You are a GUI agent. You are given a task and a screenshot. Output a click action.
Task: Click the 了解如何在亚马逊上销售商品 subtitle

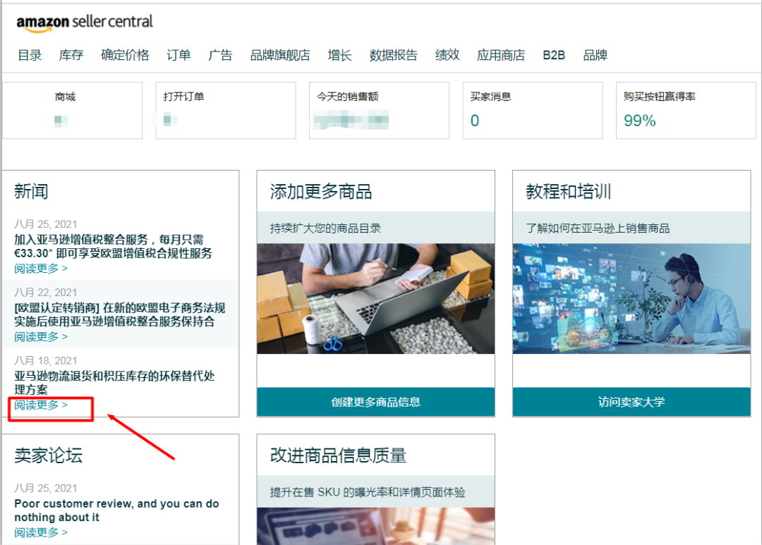(598, 228)
